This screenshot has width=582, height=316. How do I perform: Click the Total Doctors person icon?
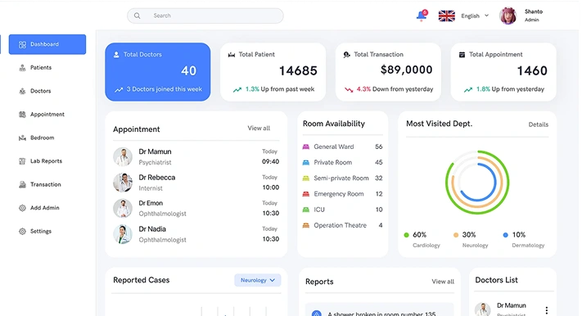click(x=116, y=55)
